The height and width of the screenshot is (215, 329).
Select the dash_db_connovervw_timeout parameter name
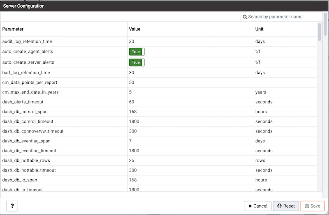pyautogui.click(x=33, y=131)
